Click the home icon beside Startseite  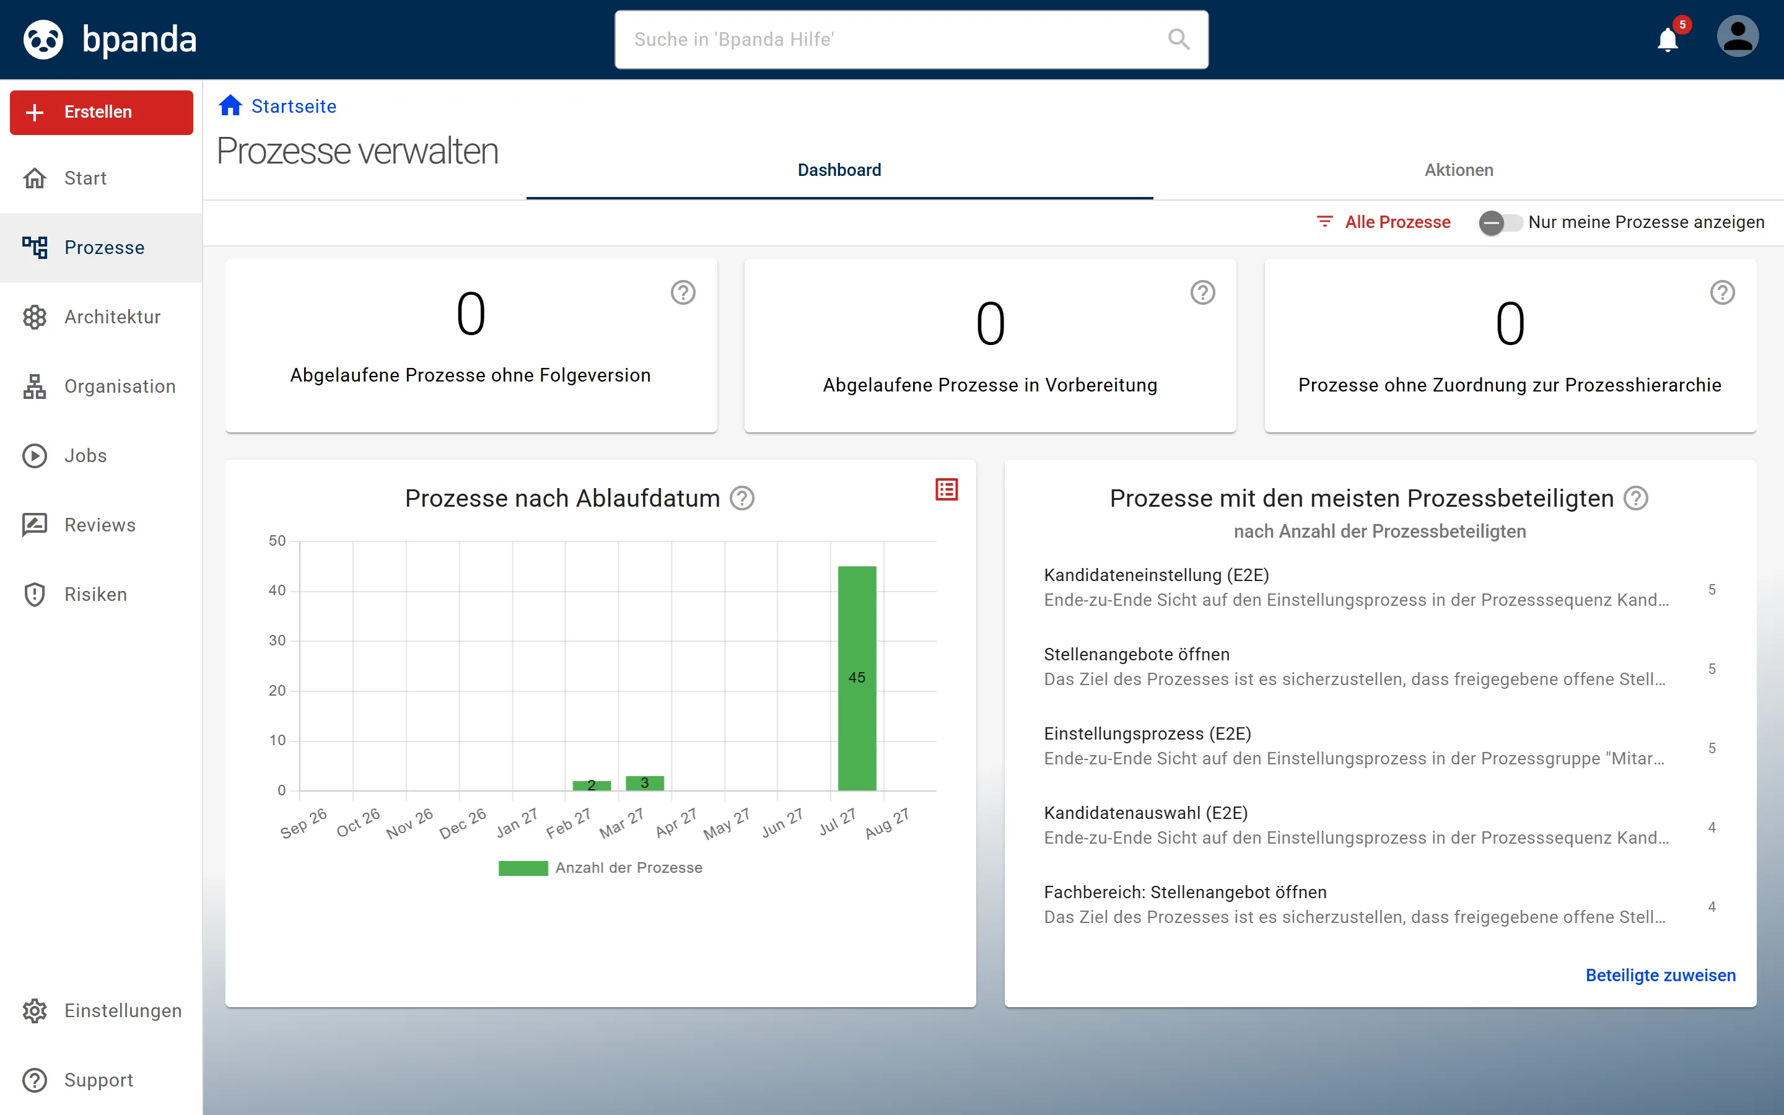click(x=230, y=105)
